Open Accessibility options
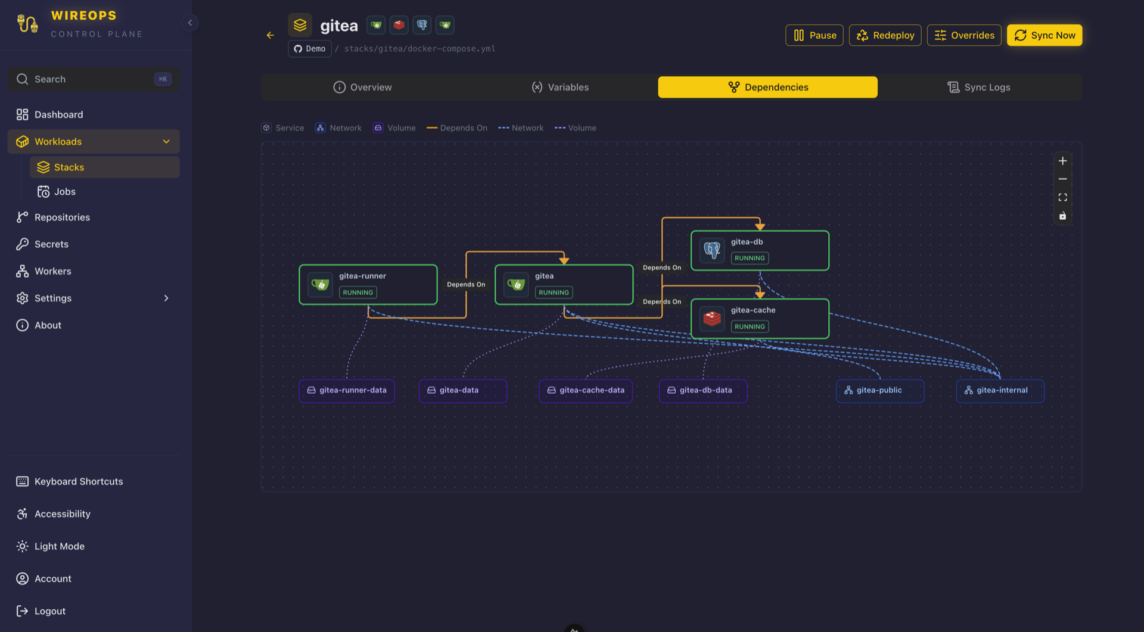 pyautogui.click(x=94, y=514)
